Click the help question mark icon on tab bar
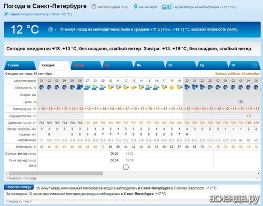Image resolution: width=263 pixels, height=206 pixels. [254, 65]
